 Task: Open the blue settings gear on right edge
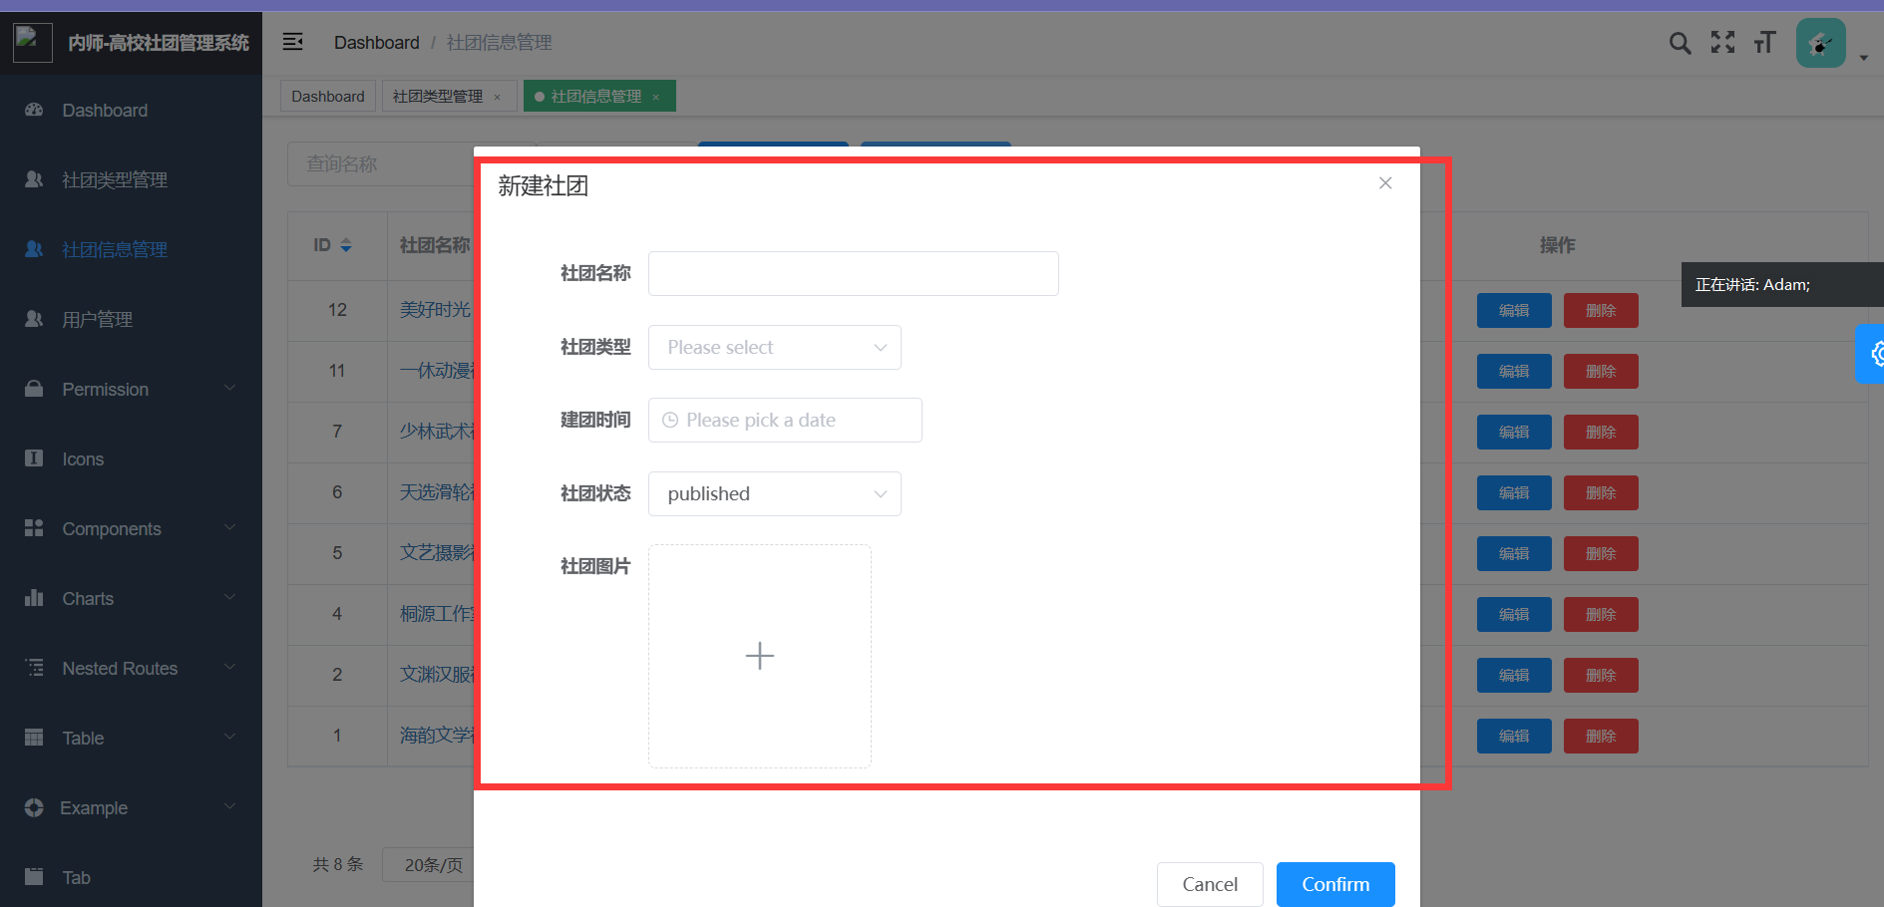coord(1873,354)
